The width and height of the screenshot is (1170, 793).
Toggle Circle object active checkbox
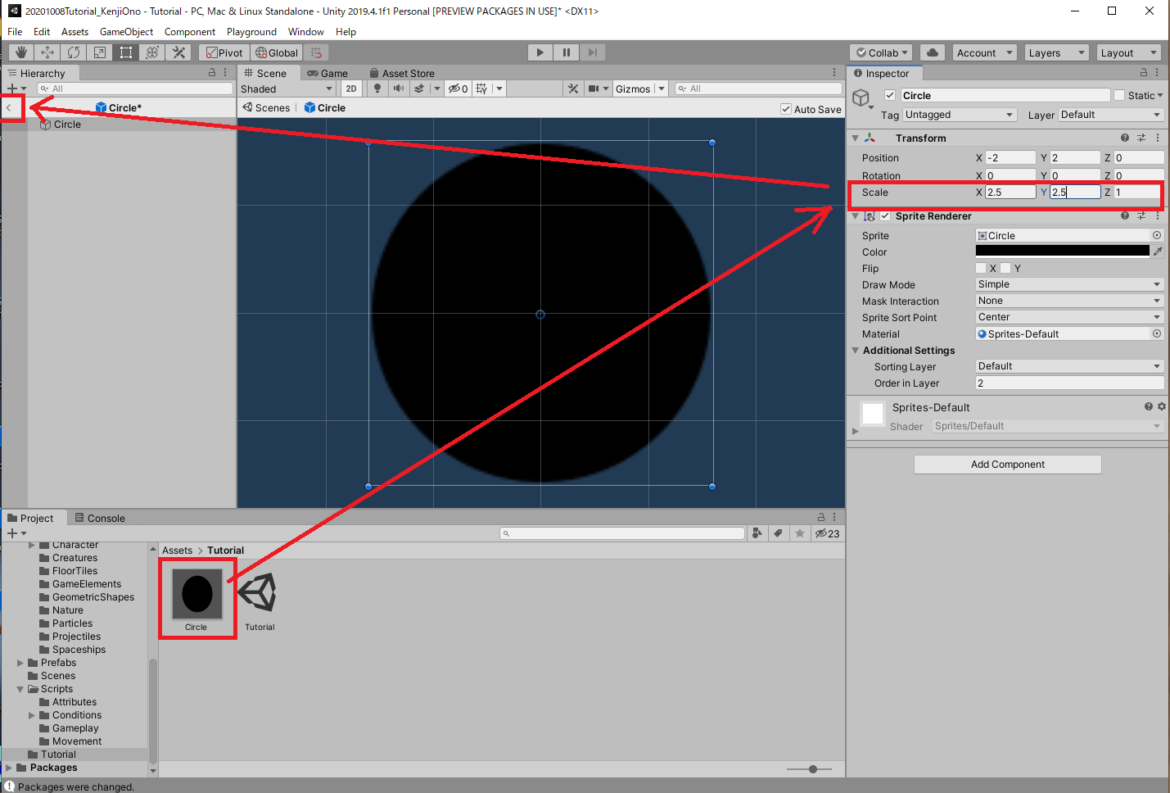click(890, 95)
